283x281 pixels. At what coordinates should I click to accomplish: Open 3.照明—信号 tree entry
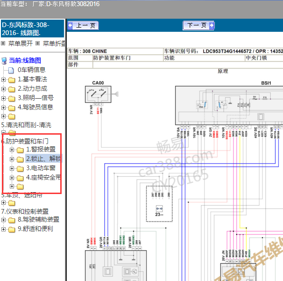pos(35,98)
